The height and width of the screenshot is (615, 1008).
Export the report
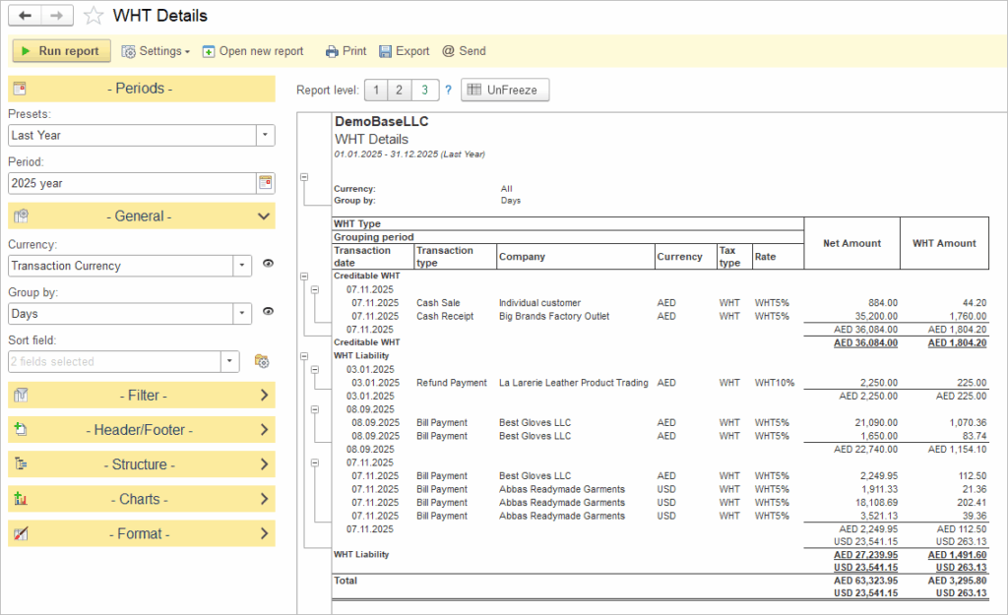tap(404, 51)
